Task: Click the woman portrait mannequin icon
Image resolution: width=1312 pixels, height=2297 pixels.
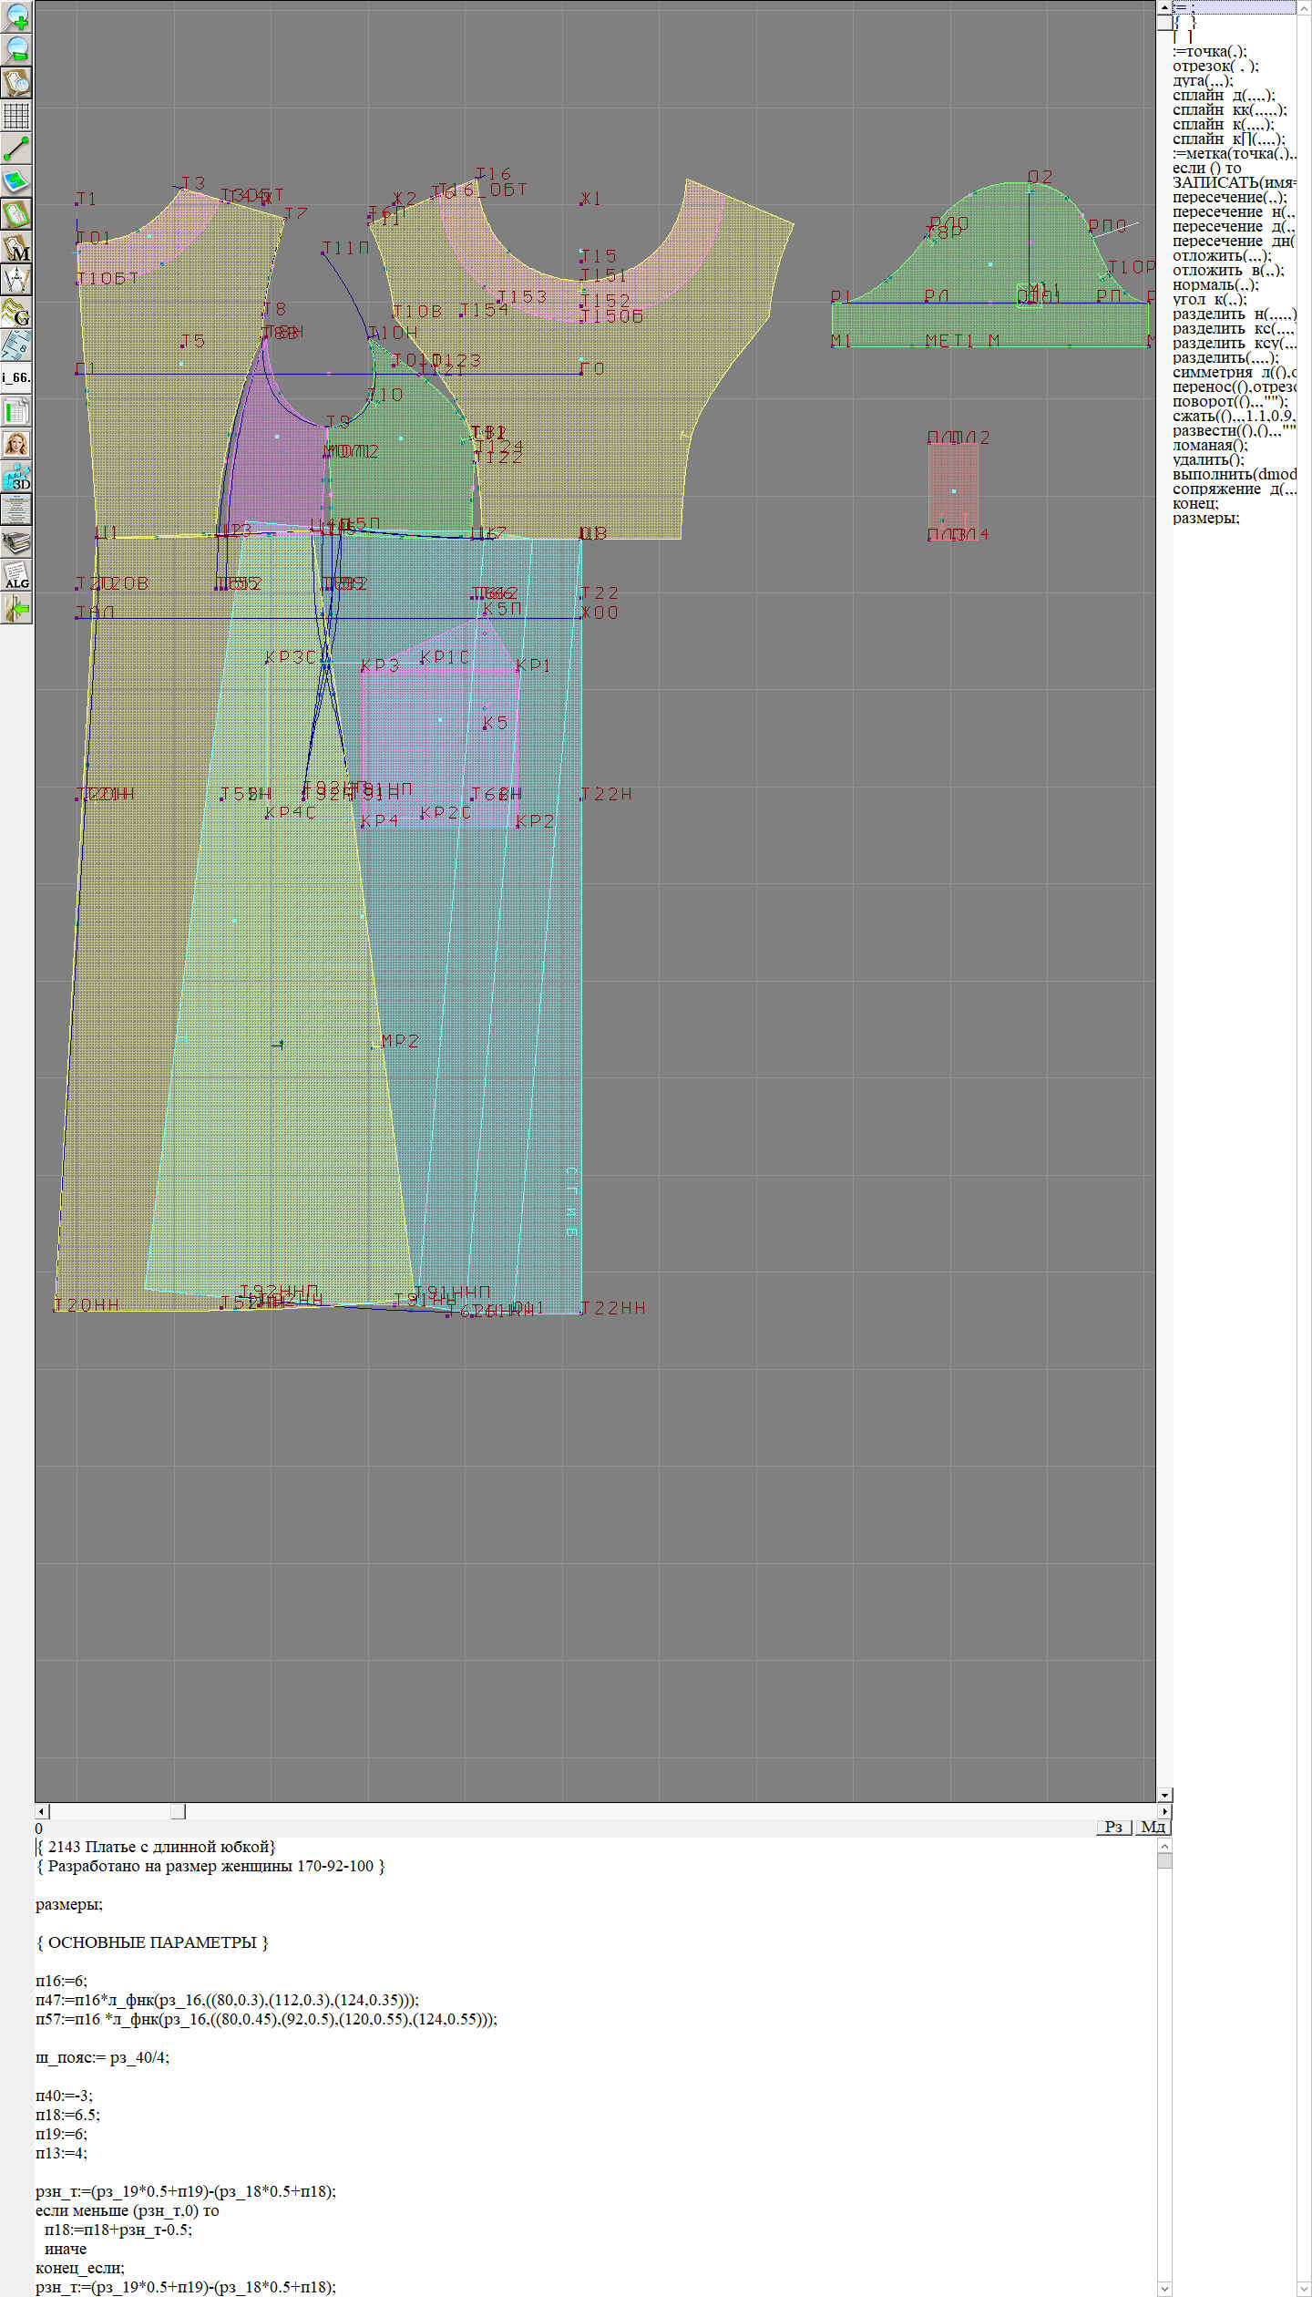Action: coord(16,444)
